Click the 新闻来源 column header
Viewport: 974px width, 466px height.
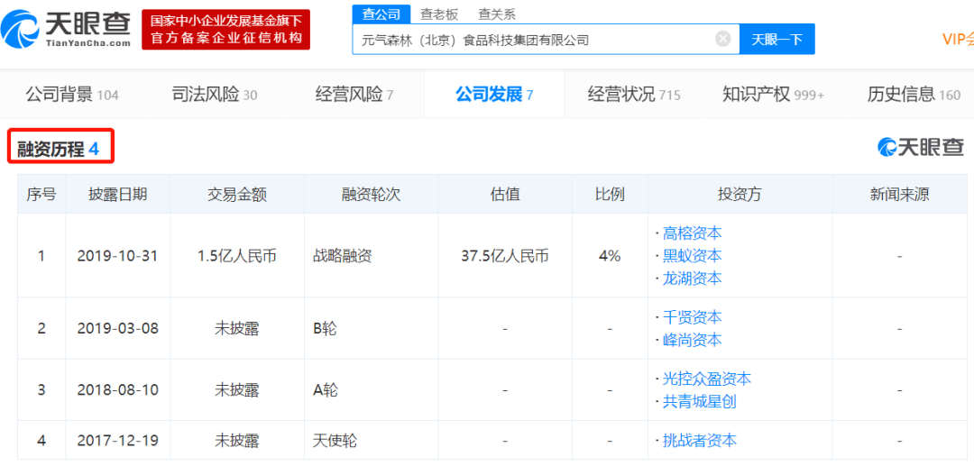[899, 194]
